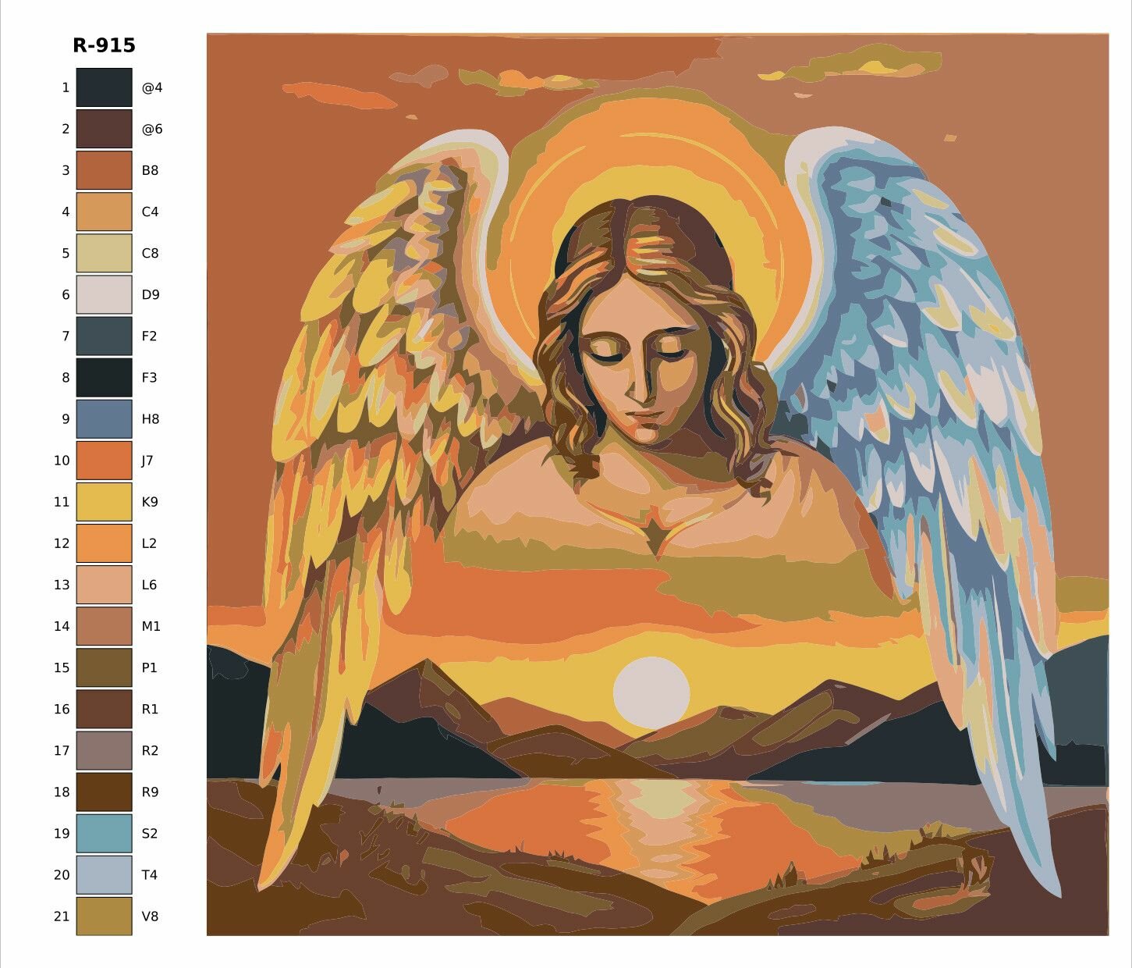Pick swatch 3 labeled B8

(x=104, y=170)
